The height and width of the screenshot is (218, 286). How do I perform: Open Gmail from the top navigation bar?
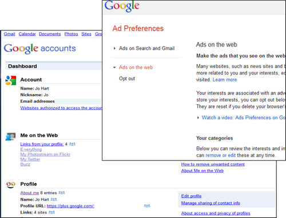coord(9,34)
